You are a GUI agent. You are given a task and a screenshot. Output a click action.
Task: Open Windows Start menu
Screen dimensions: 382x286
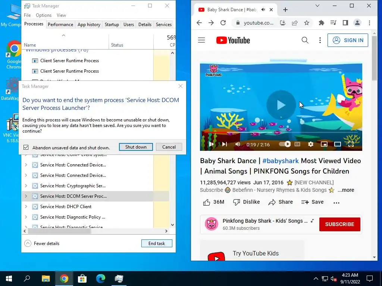[x=9, y=279]
